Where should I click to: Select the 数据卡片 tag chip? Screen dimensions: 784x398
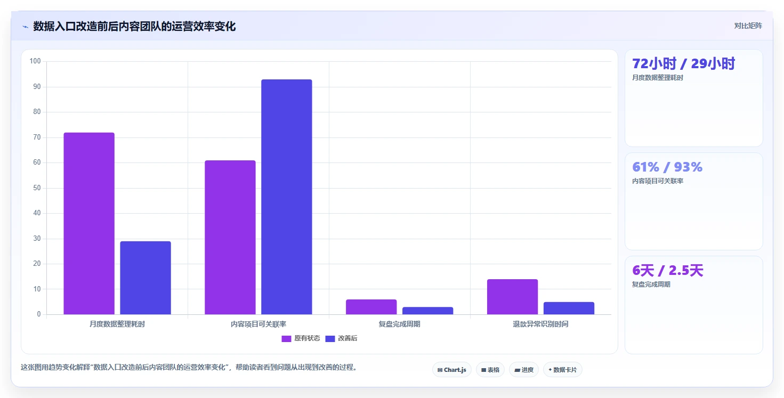[563, 370]
